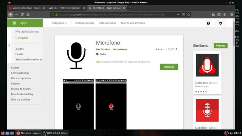
Task: Open the Firefox home page
Action: click(x=28, y=14)
